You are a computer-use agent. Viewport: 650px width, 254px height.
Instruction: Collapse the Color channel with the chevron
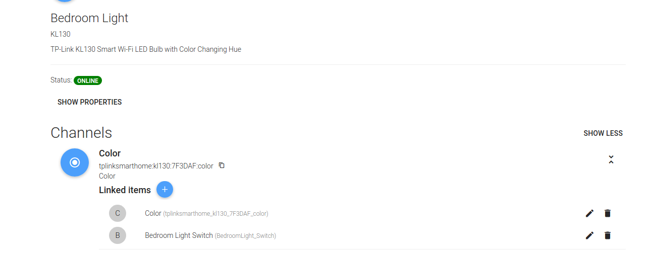(x=611, y=159)
